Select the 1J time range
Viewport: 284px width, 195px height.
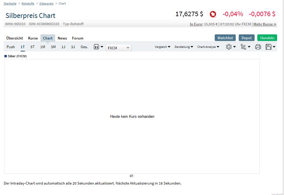[x=63, y=47]
